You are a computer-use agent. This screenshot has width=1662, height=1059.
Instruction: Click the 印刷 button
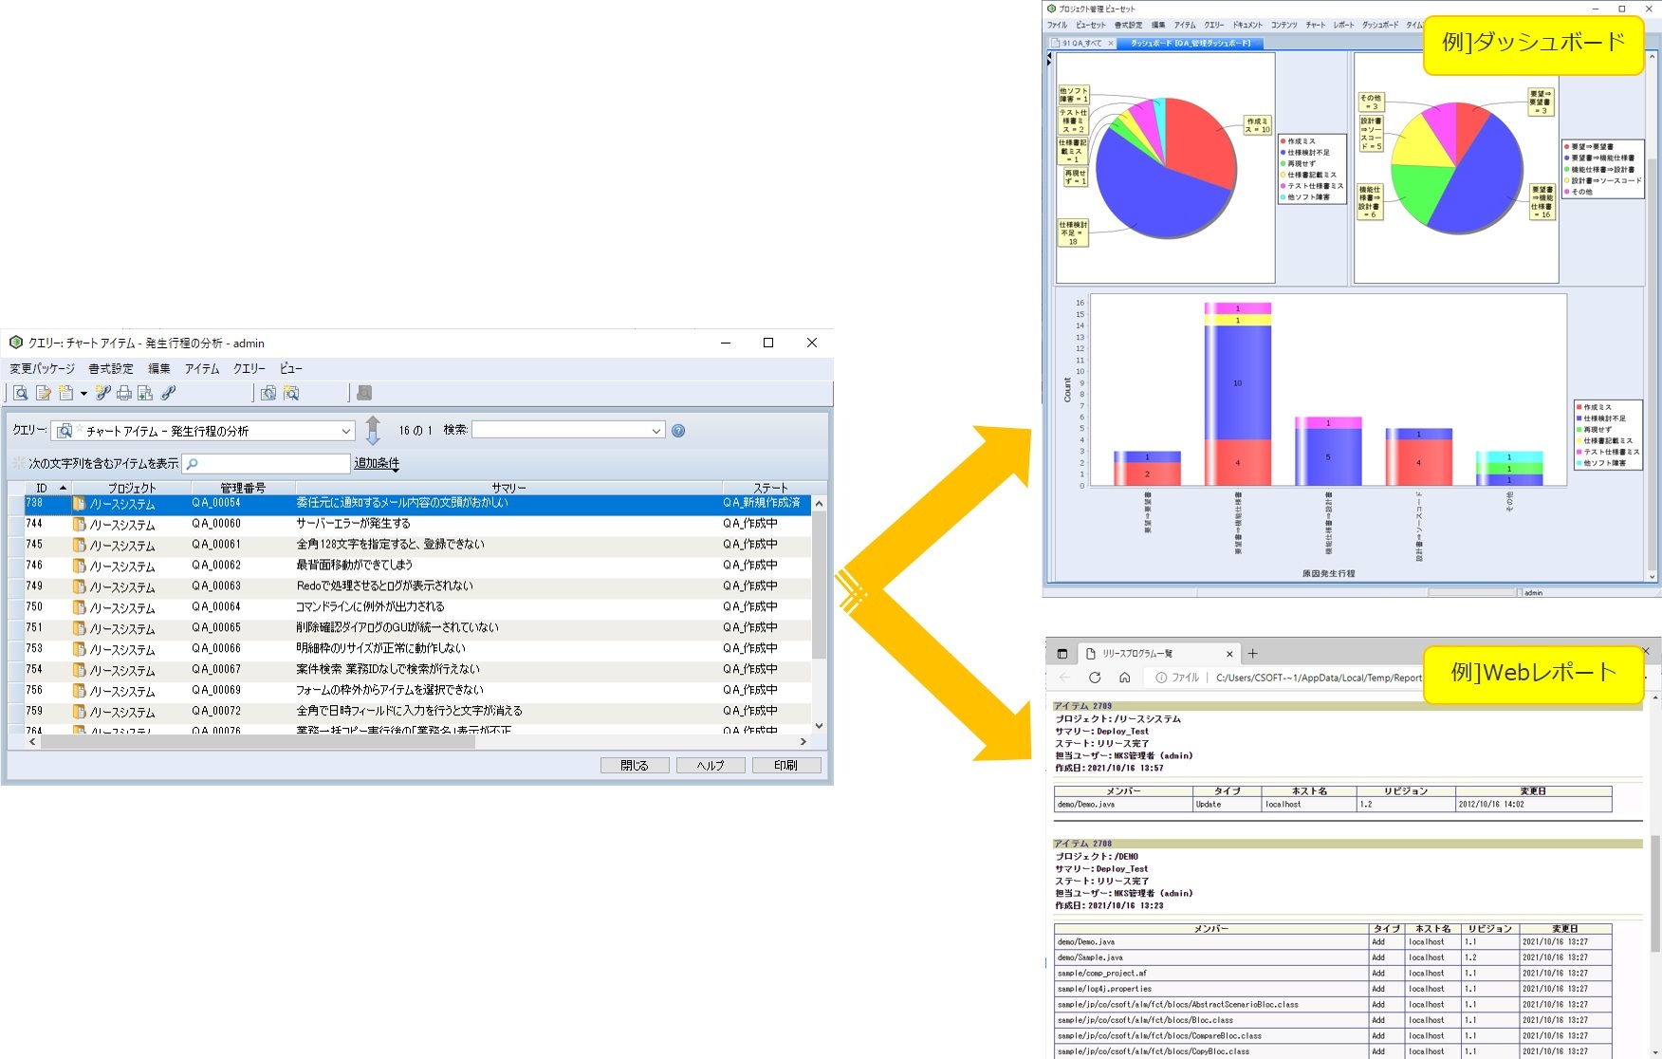pos(785,765)
